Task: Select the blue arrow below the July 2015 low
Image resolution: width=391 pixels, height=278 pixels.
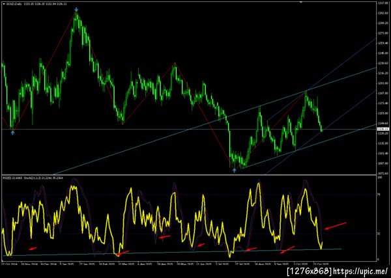Action: point(234,171)
